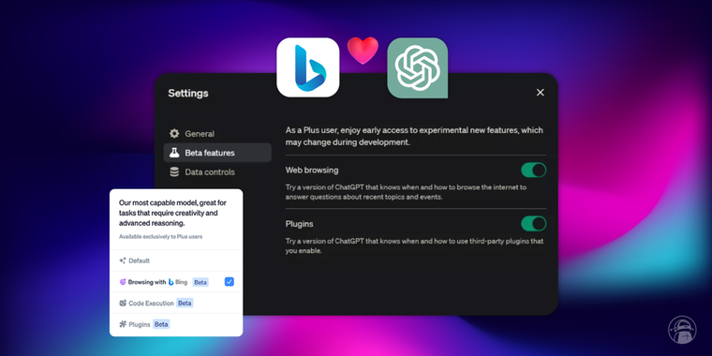
Task: Select the Beta features section
Action: (217, 153)
